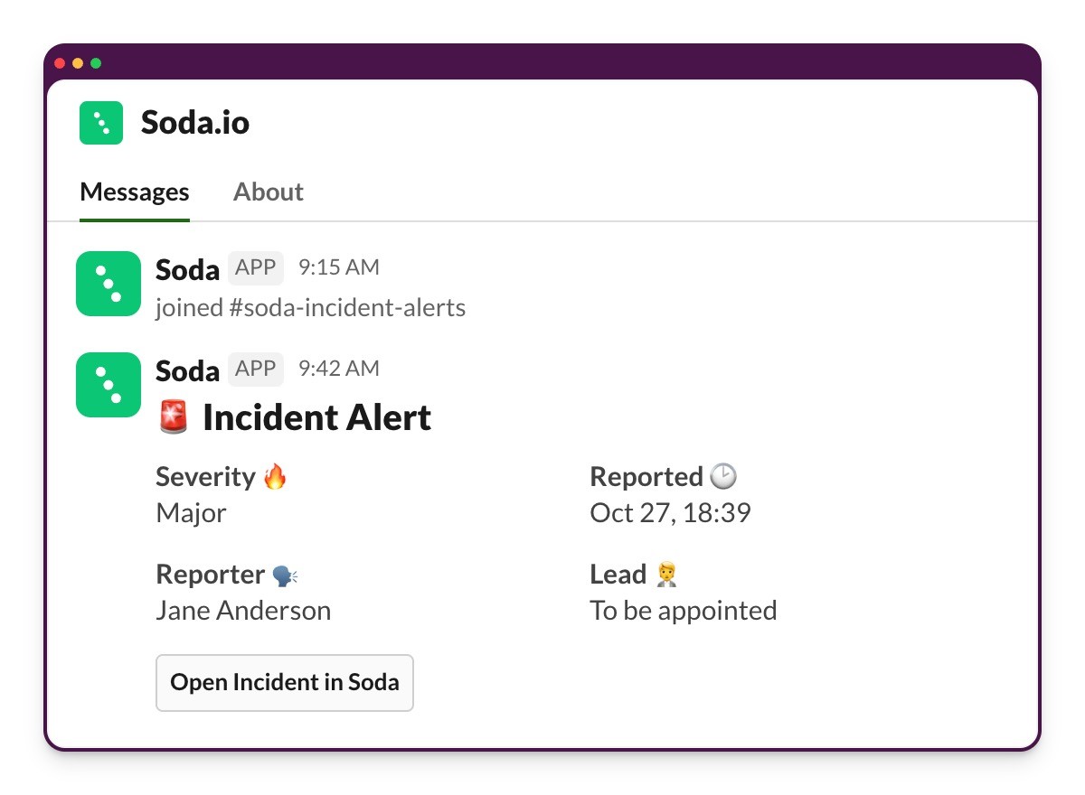The width and height of the screenshot is (1085, 795).
Task: Open the #soda-incident-alerts channel mention
Action: [347, 308]
